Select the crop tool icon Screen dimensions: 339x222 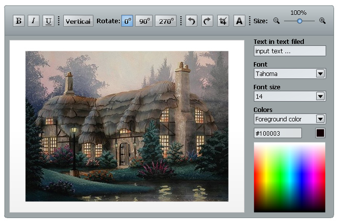223,21
